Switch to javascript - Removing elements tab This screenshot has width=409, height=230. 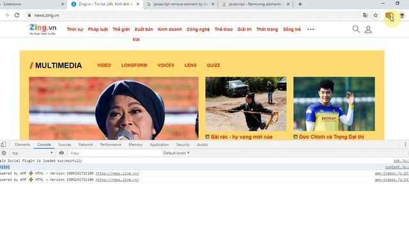tap(255, 4)
